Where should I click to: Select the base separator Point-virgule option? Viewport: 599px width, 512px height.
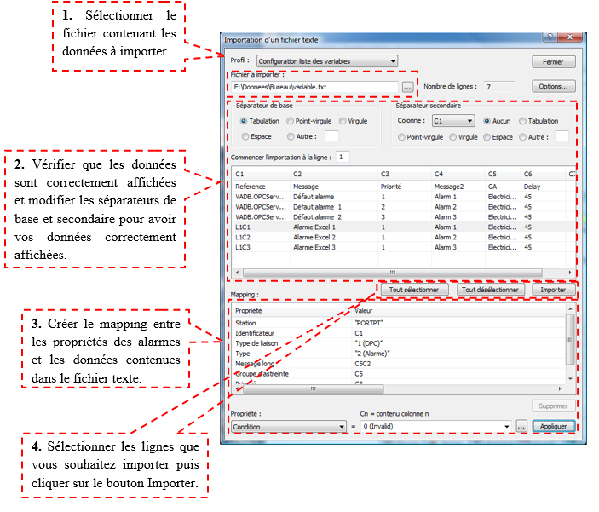[x=290, y=121]
